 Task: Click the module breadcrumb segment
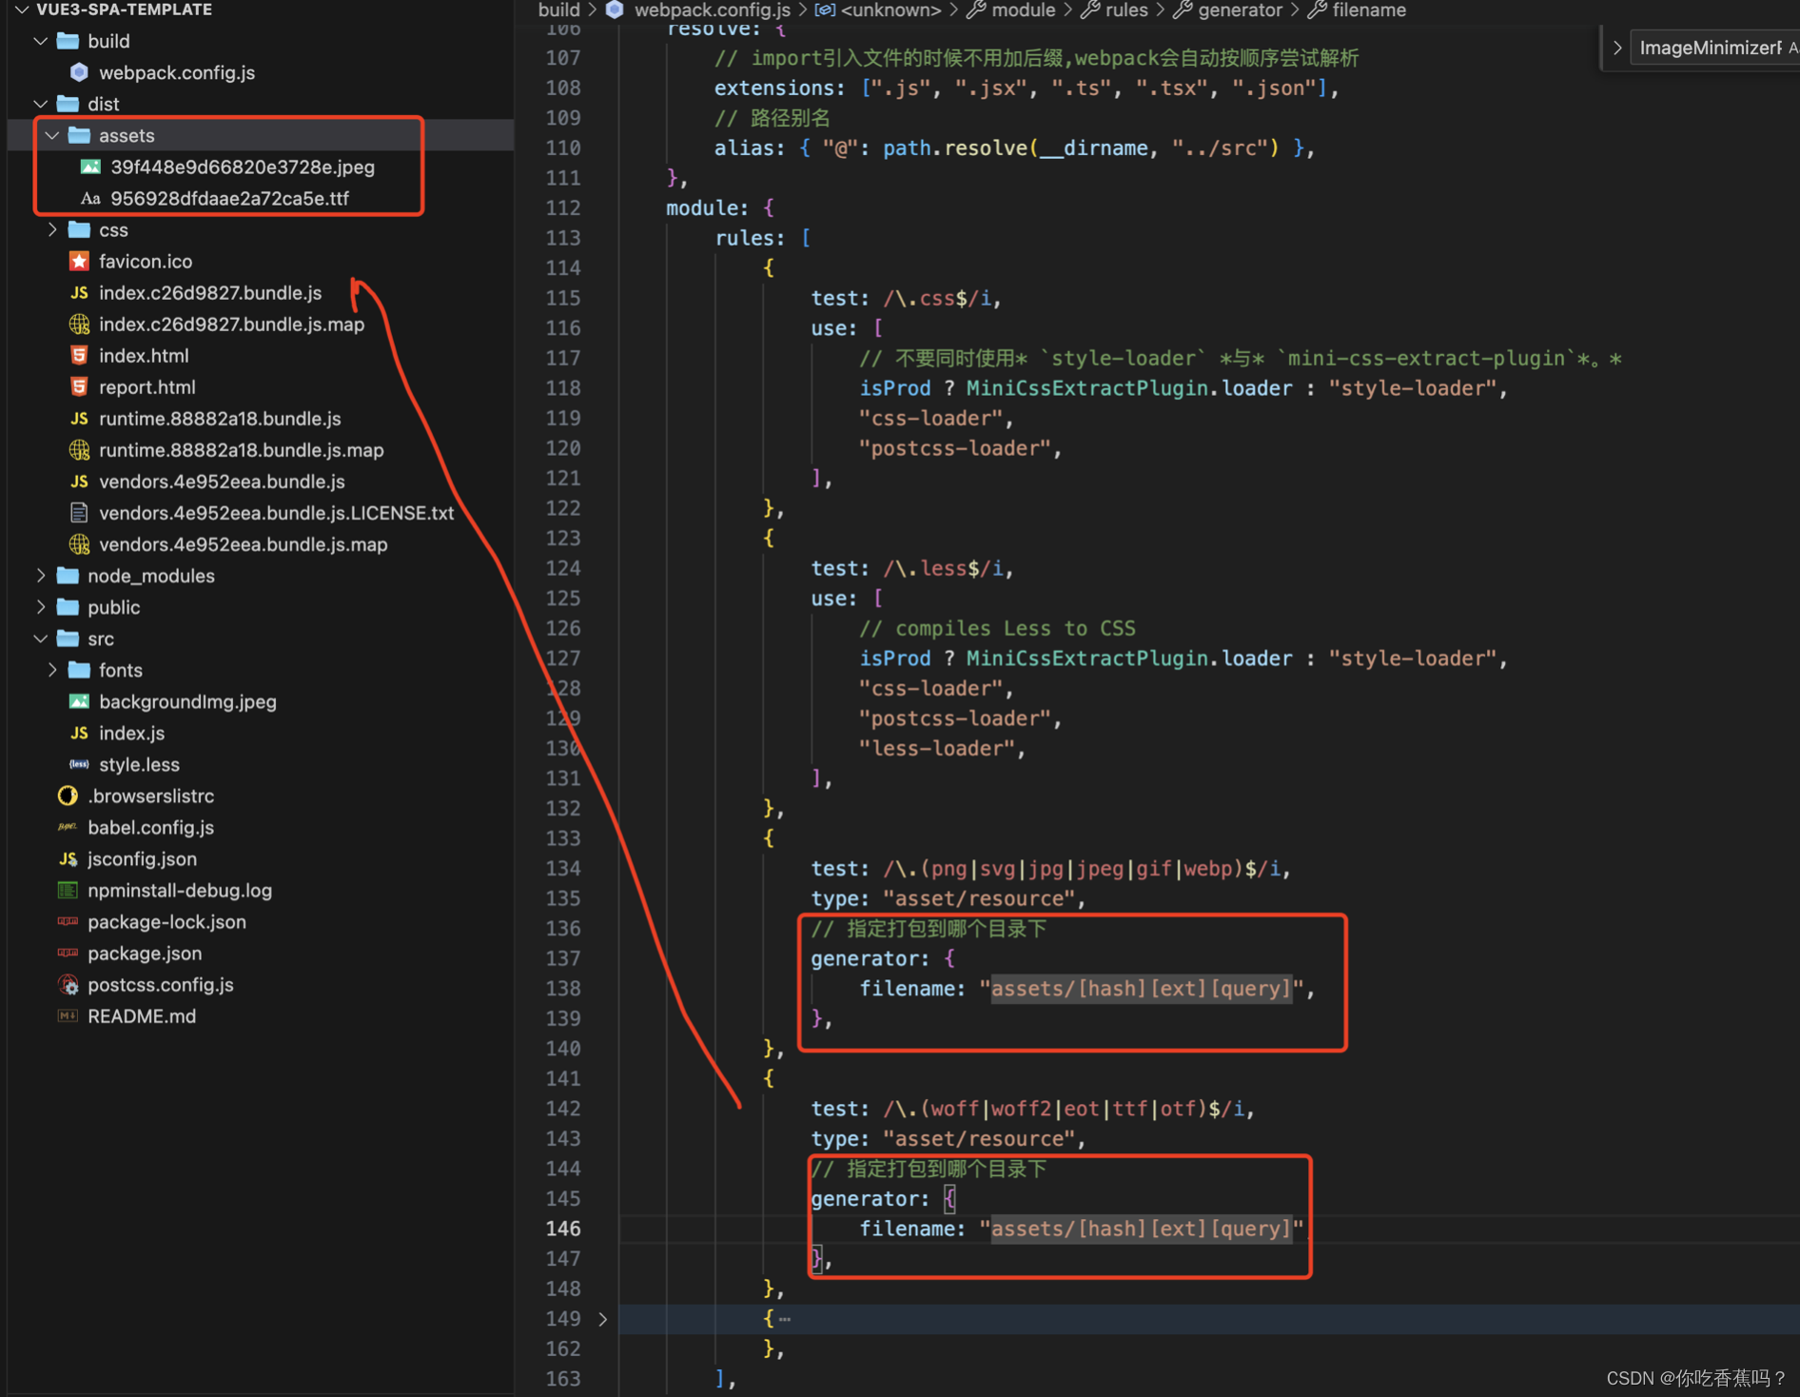[1023, 10]
